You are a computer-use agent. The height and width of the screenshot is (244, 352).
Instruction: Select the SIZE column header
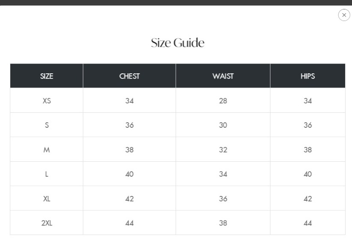[x=47, y=76]
